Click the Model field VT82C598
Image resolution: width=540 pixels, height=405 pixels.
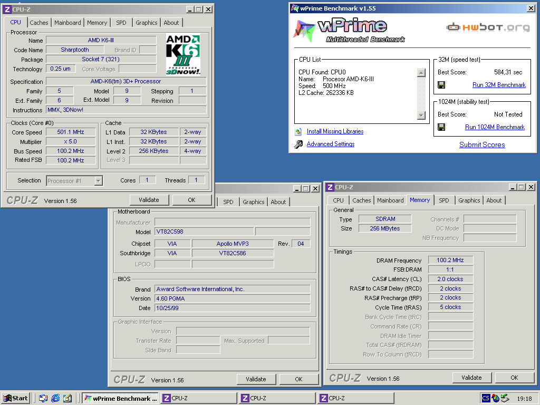(x=204, y=232)
